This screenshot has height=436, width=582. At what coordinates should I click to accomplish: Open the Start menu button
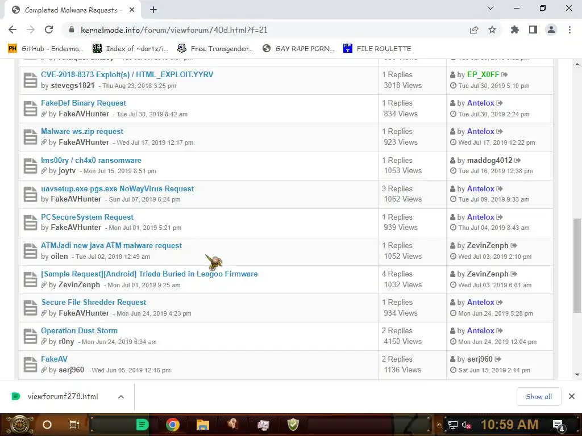[x=19, y=425]
